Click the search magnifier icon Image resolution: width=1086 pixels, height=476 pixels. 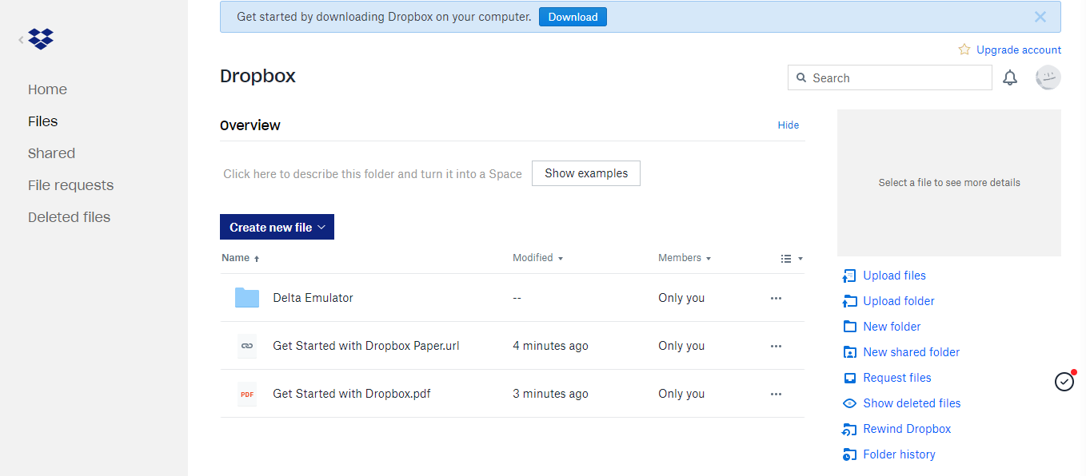coord(801,77)
